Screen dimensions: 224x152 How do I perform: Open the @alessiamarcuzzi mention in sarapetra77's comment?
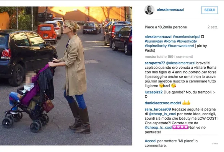[x=180, y=63]
